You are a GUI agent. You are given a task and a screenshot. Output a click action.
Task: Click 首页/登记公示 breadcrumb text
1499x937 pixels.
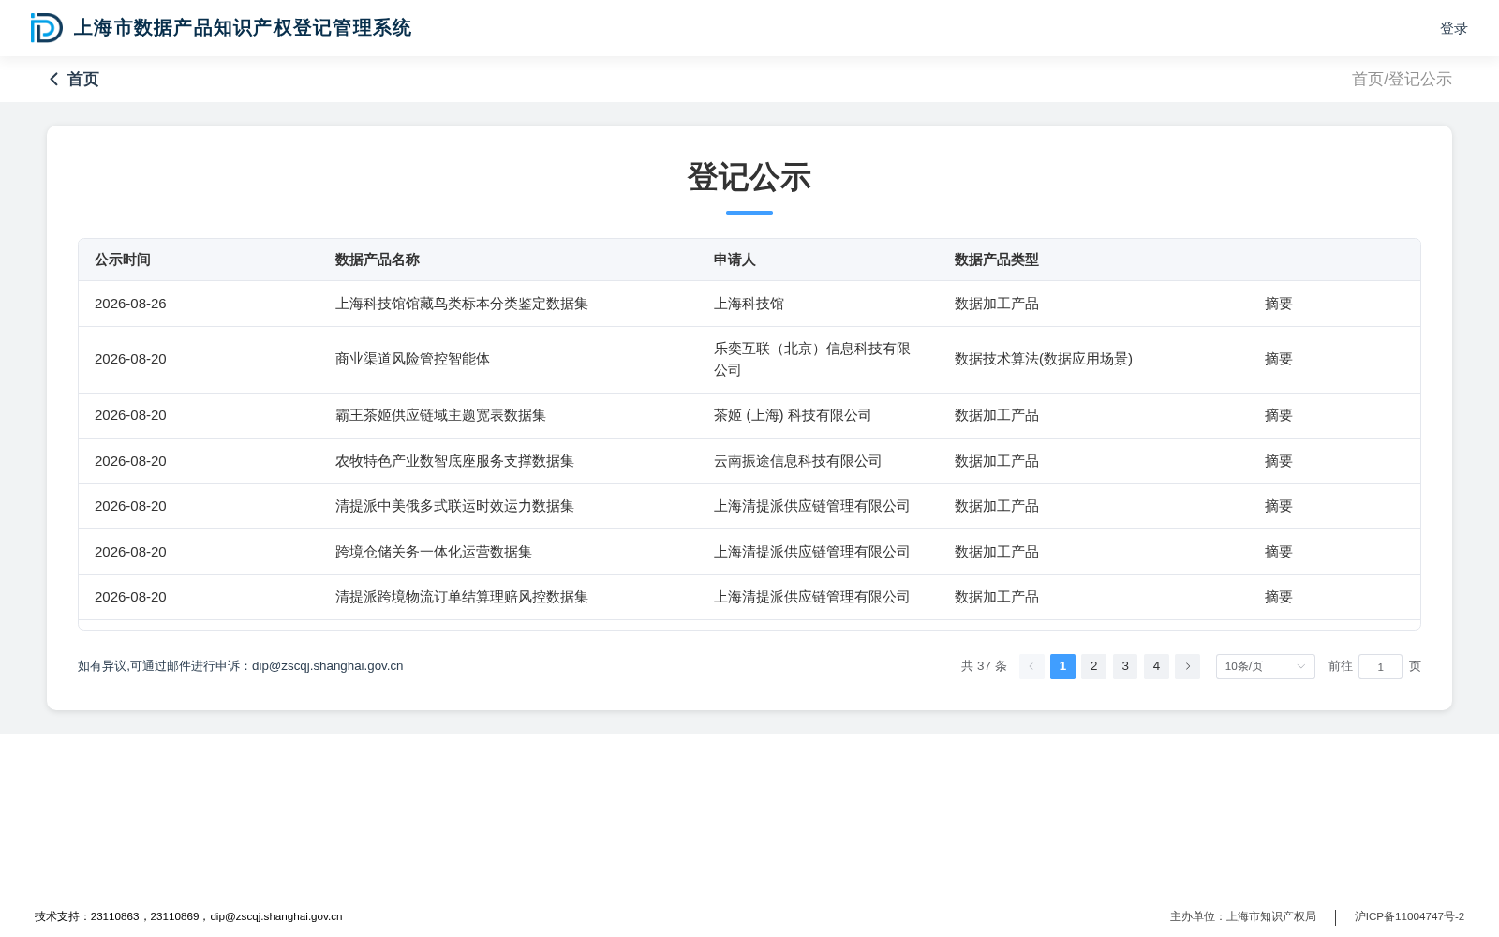click(x=1402, y=80)
